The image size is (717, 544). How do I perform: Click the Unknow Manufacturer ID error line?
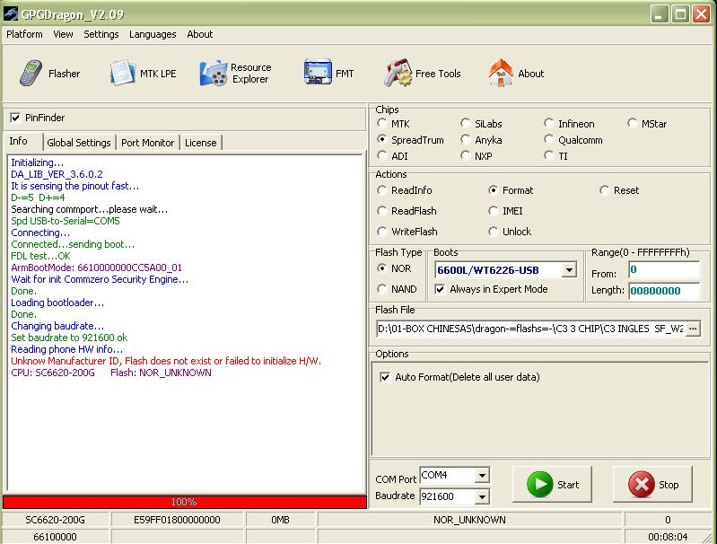click(166, 361)
